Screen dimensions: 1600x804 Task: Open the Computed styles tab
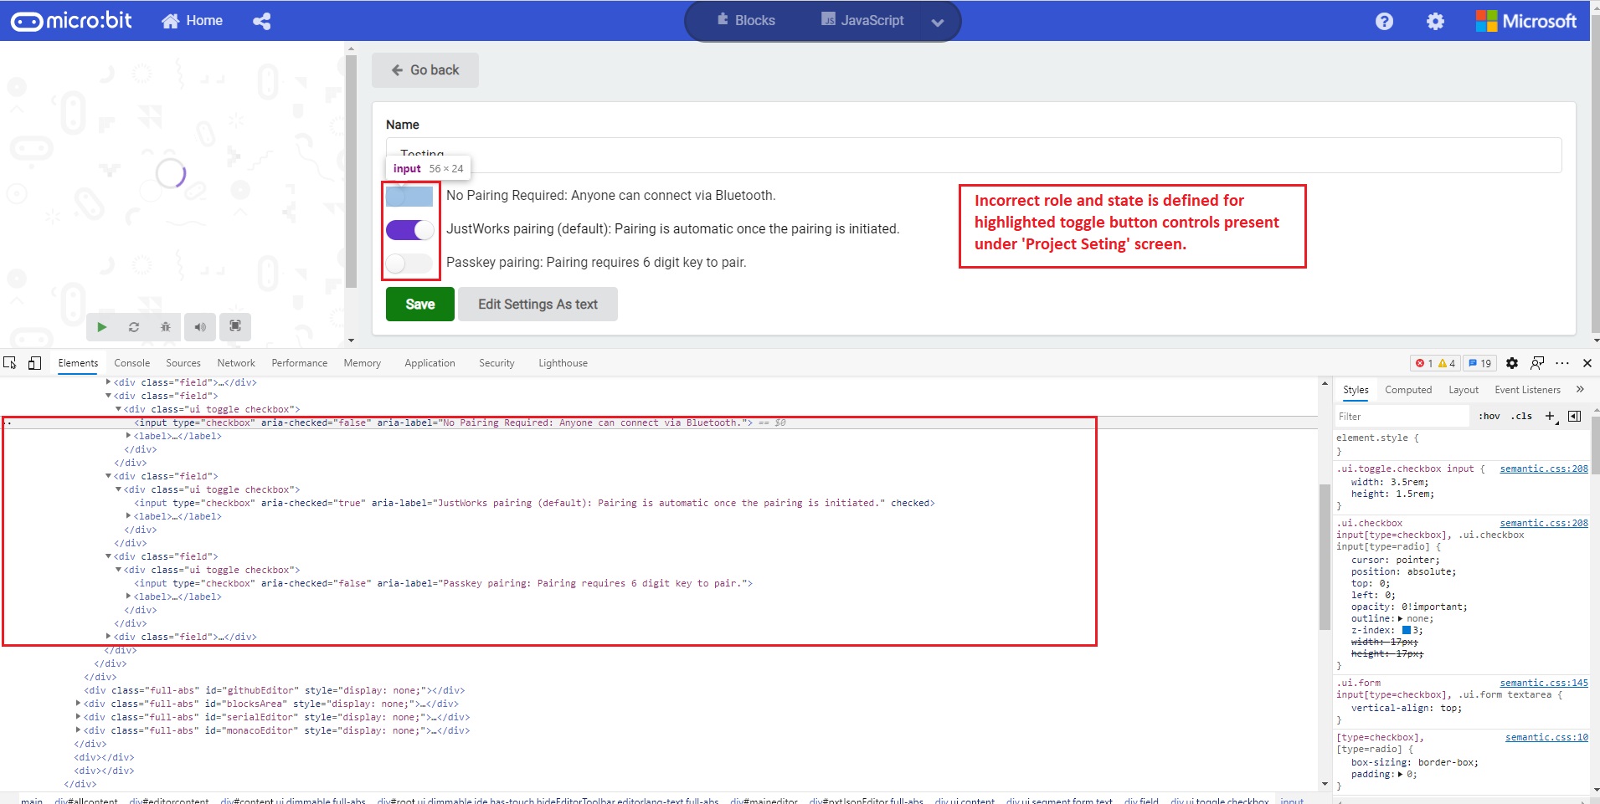(x=1408, y=389)
